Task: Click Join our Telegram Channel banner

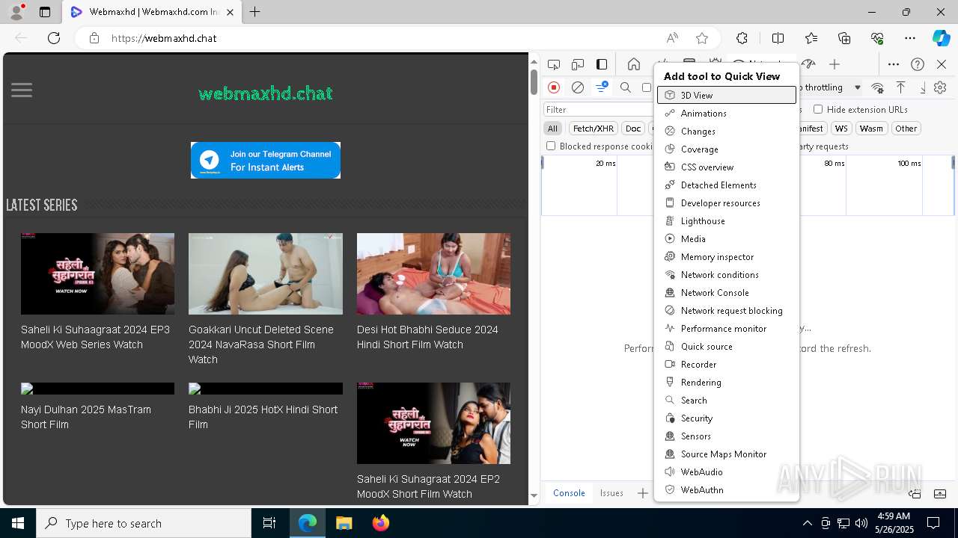Action: pyautogui.click(x=266, y=160)
